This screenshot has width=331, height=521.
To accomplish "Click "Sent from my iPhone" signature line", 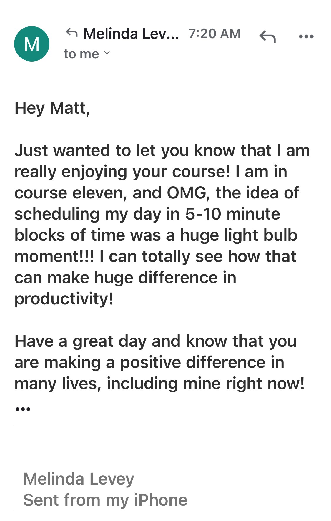I will click(105, 500).
